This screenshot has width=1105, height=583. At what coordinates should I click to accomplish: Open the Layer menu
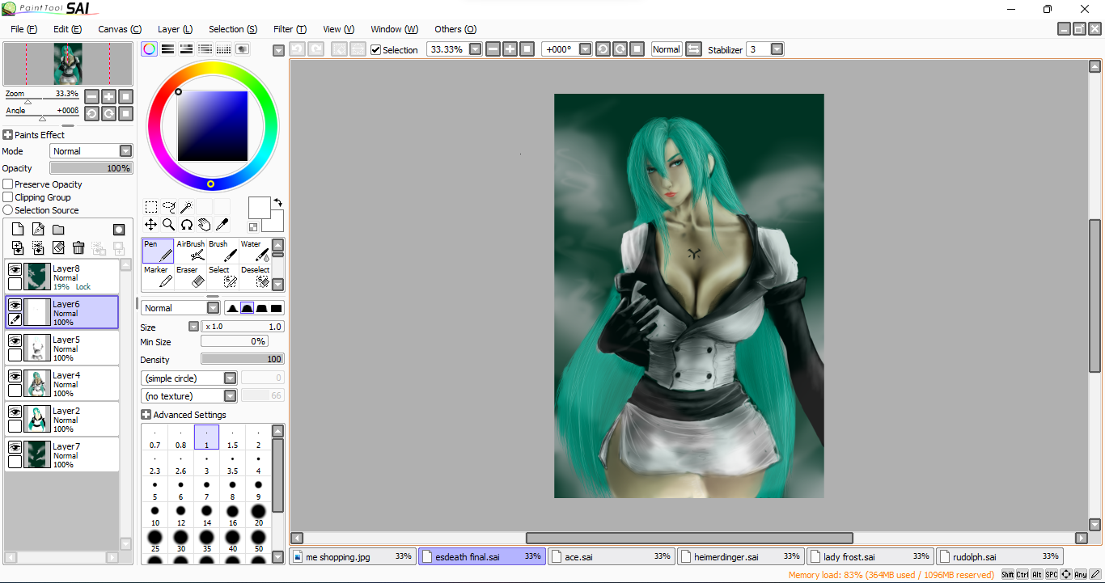click(x=175, y=29)
